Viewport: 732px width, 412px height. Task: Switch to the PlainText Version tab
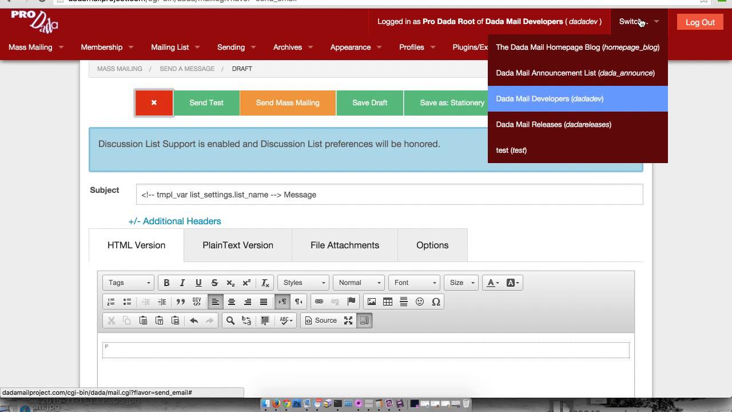click(x=238, y=245)
